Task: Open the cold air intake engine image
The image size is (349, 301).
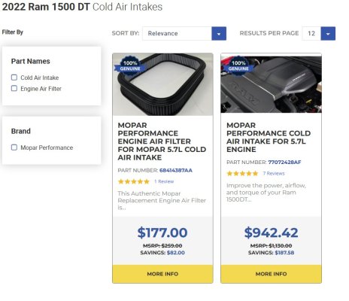Action: tap(271, 84)
